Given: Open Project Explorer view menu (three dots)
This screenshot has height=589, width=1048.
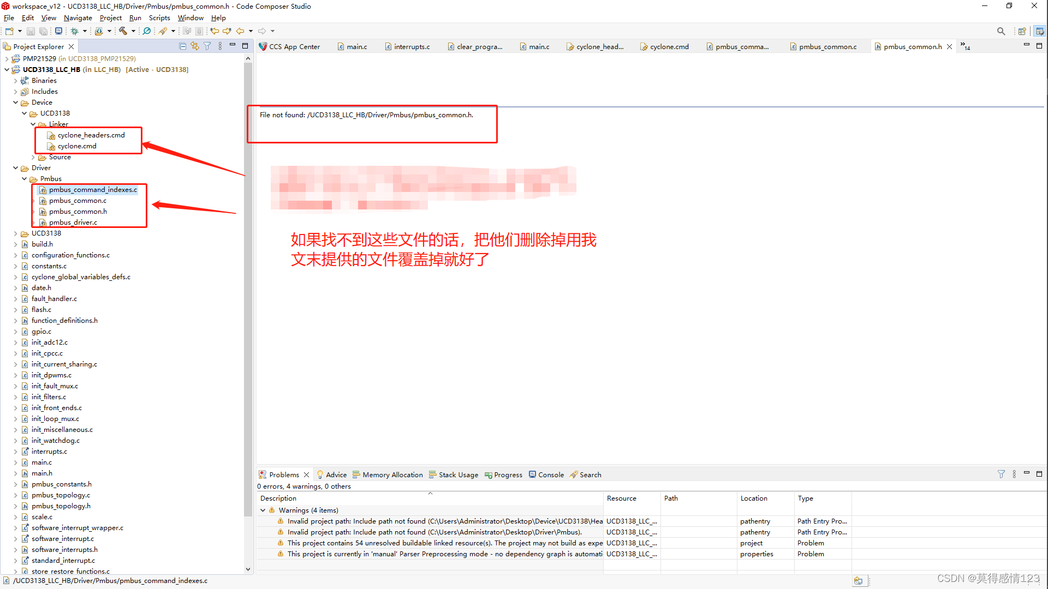Looking at the screenshot, I should [220, 46].
